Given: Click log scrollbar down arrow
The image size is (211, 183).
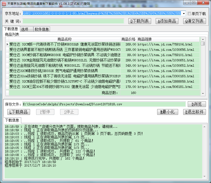Looking at the screenshot, I should 204,176.
